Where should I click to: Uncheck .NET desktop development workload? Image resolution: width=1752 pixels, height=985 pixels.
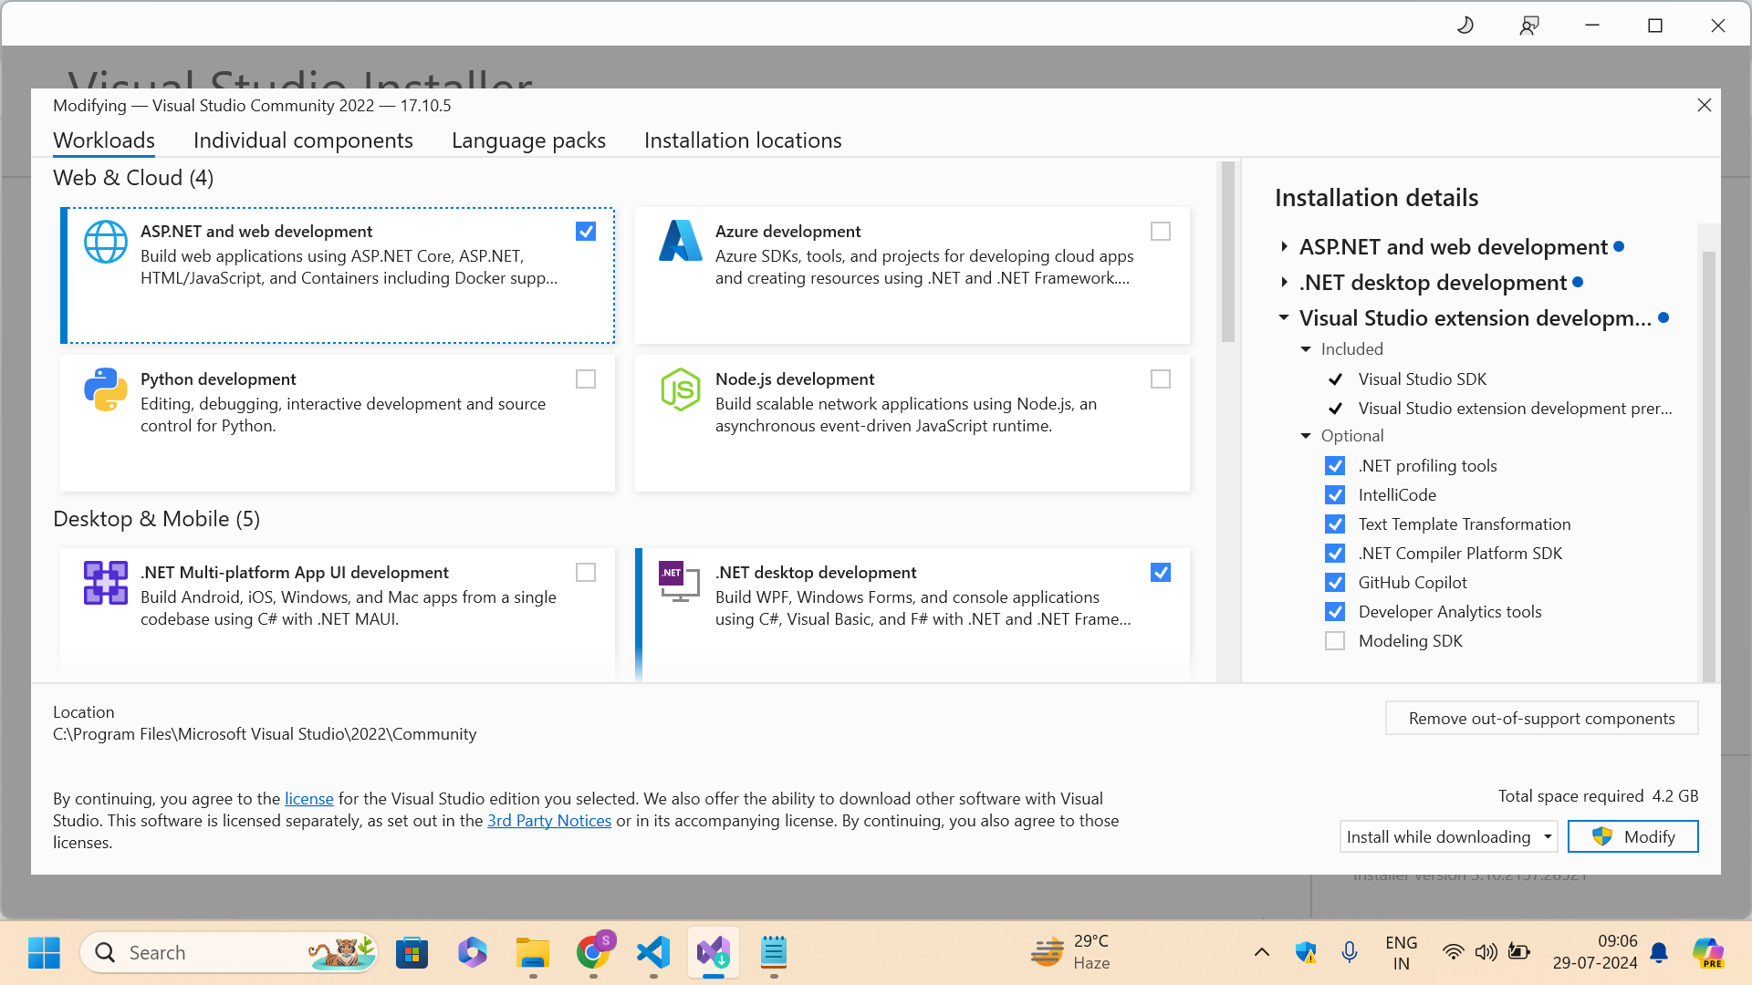(x=1161, y=573)
